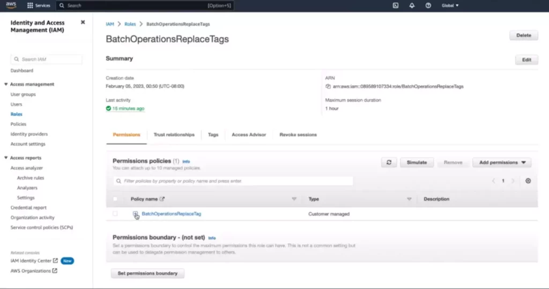Open Organization activity in sidebar
The image size is (549, 289).
[33, 218]
